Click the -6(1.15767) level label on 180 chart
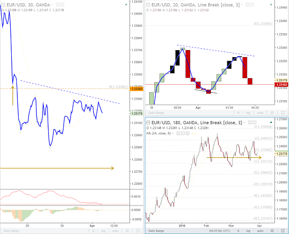The height and width of the screenshot is (234, 289). point(262,219)
